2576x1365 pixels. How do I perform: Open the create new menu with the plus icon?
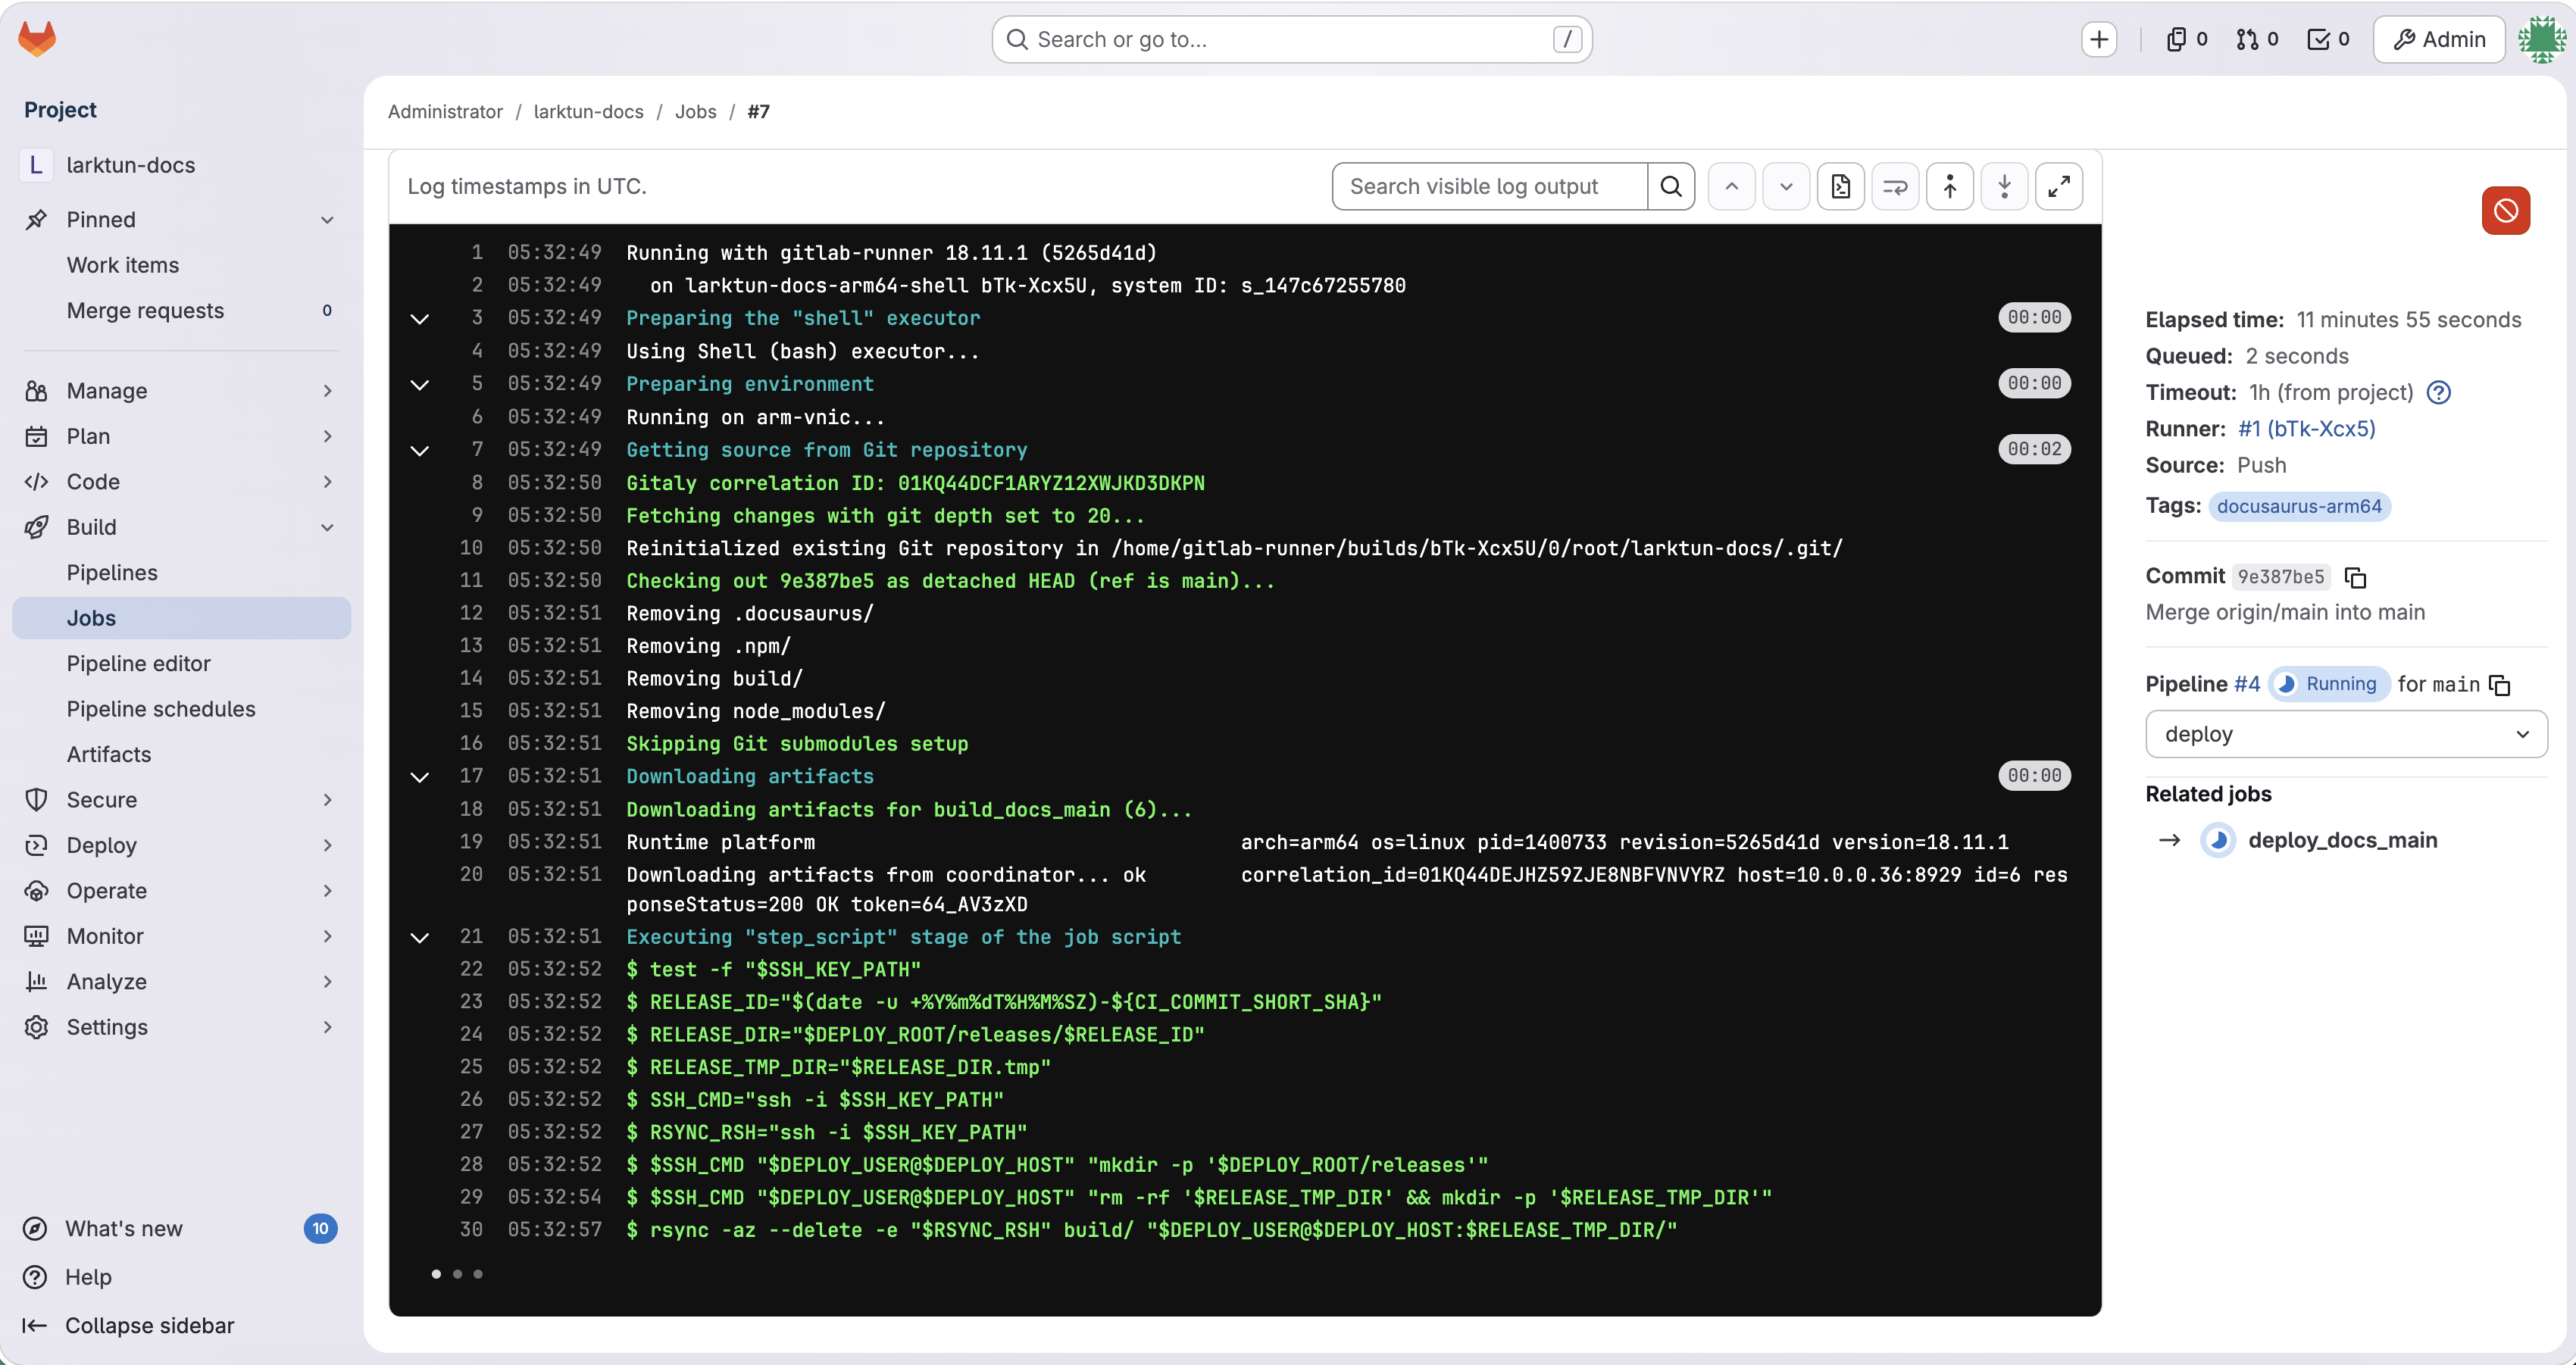coord(2098,39)
